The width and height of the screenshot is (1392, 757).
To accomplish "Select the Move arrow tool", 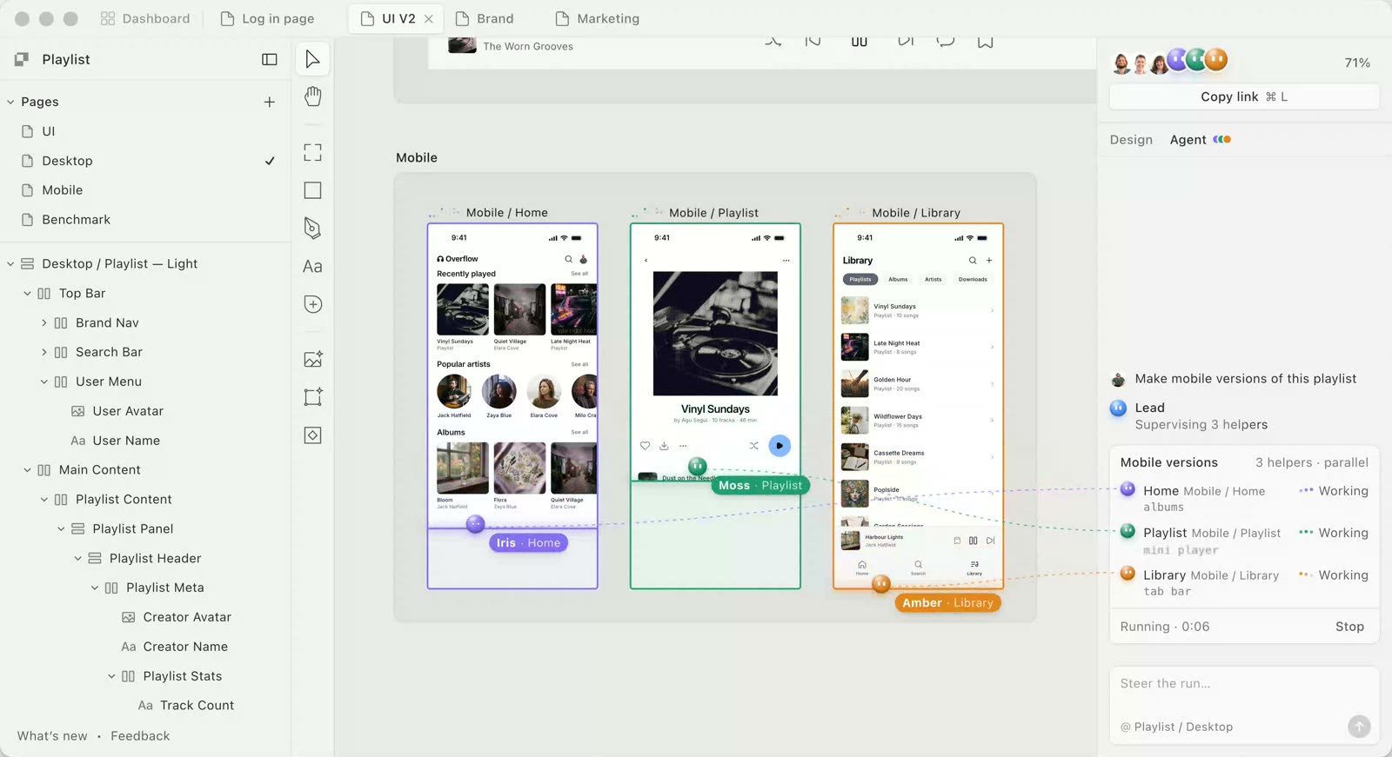I will [x=312, y=59].
